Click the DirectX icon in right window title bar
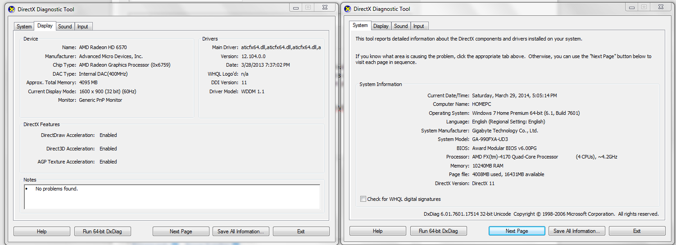The image size is (676, 245). coord(348,9)
